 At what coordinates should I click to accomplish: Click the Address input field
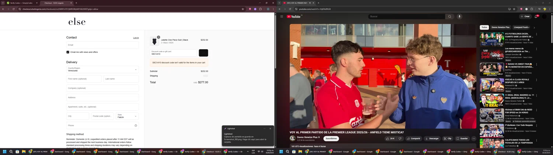pos(102,97)
